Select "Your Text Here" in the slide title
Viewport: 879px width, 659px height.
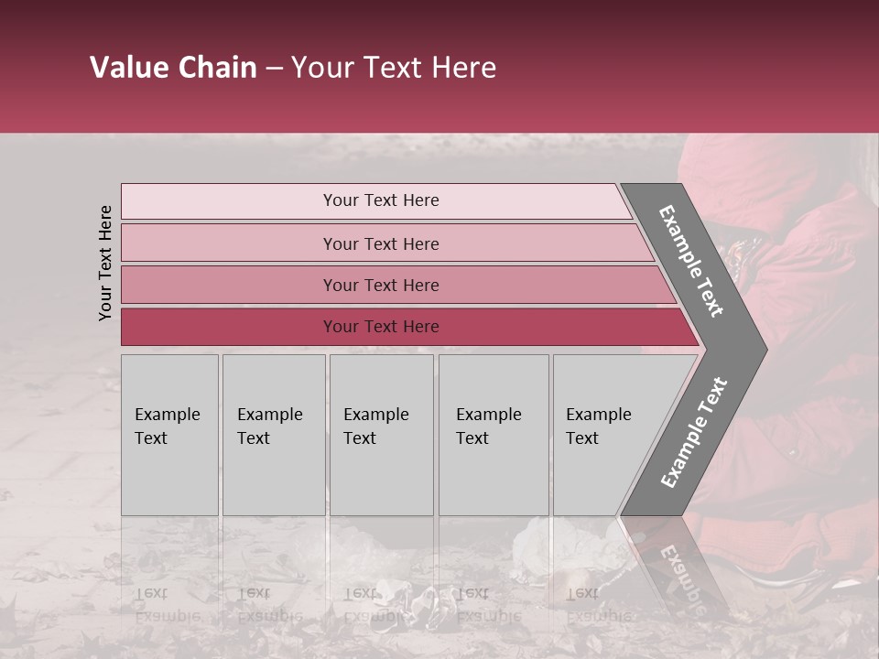[x=394, y=68]
